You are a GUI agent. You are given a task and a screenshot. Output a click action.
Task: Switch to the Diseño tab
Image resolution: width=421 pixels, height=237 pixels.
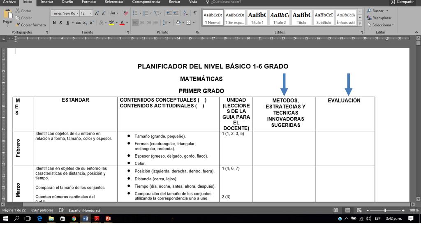67,2
